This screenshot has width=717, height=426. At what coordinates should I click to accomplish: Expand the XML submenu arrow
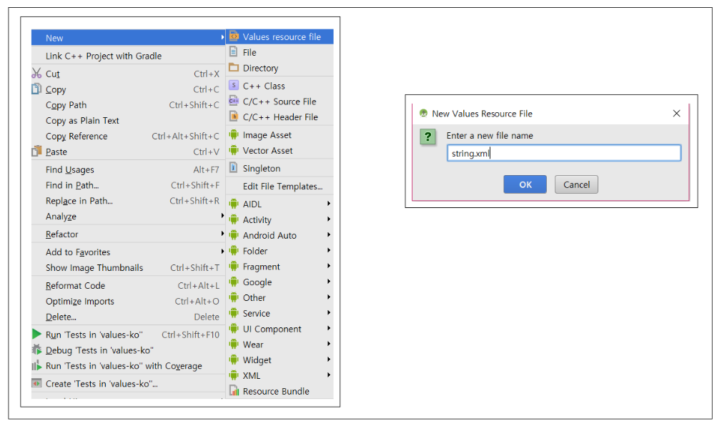coord(329,375)
